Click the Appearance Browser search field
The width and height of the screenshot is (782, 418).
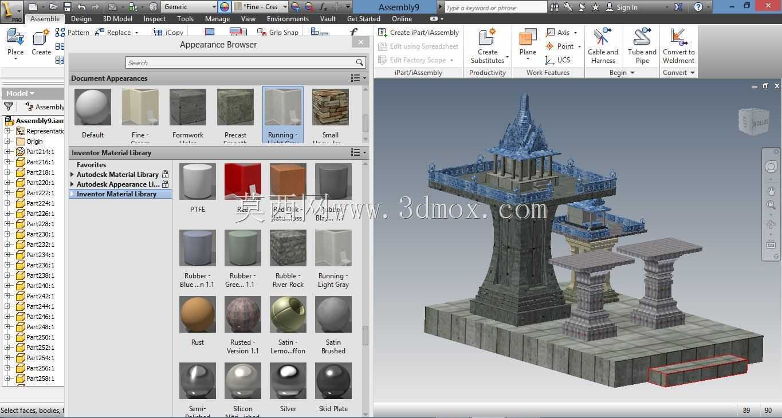pos(246,62)
